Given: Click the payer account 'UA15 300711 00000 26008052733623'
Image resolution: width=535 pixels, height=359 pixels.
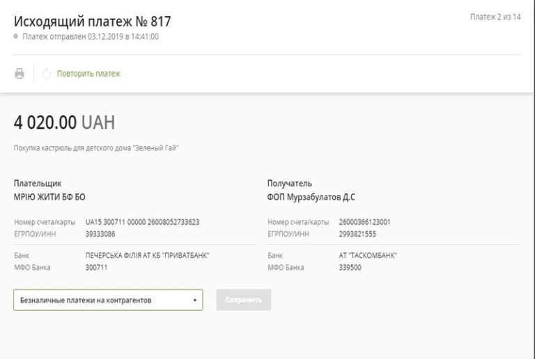Looking at the screenshot, I should coord(142,222).
